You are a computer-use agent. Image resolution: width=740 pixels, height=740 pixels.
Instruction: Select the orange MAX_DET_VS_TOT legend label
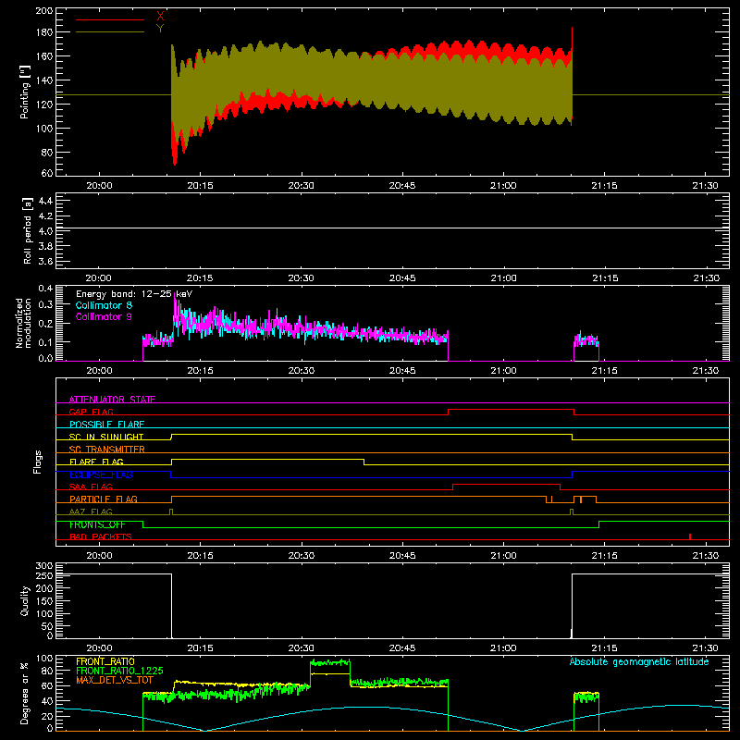114,680
